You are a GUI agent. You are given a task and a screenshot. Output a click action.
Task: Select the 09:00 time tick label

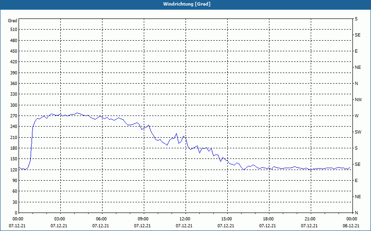(x=143, y=219)
